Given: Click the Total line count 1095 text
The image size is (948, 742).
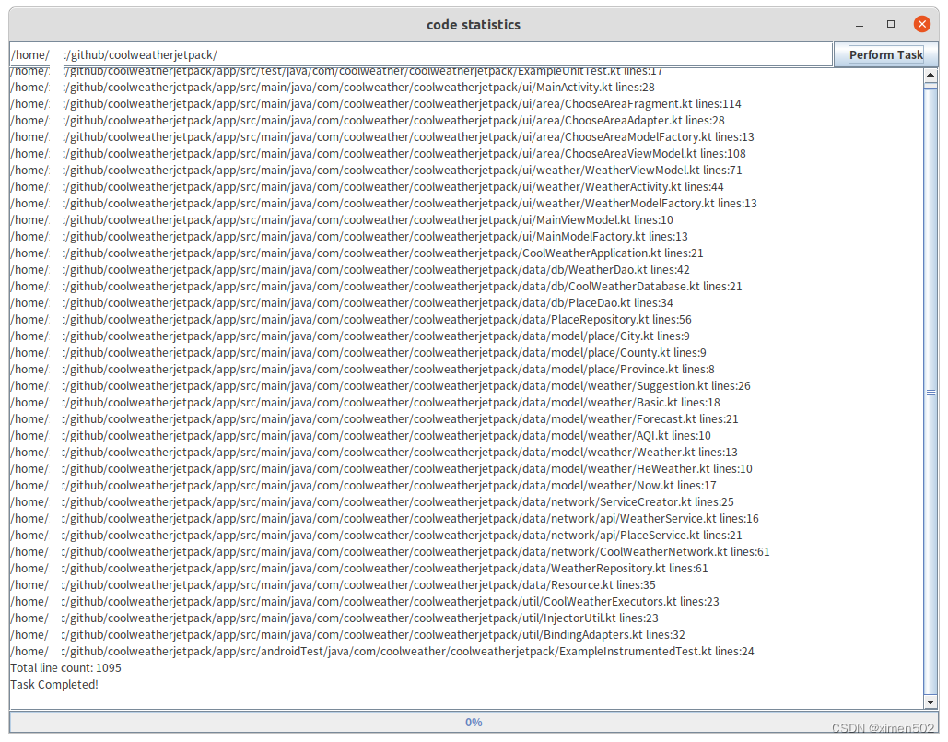Looking at the screenshot, I should click(64, 667).
